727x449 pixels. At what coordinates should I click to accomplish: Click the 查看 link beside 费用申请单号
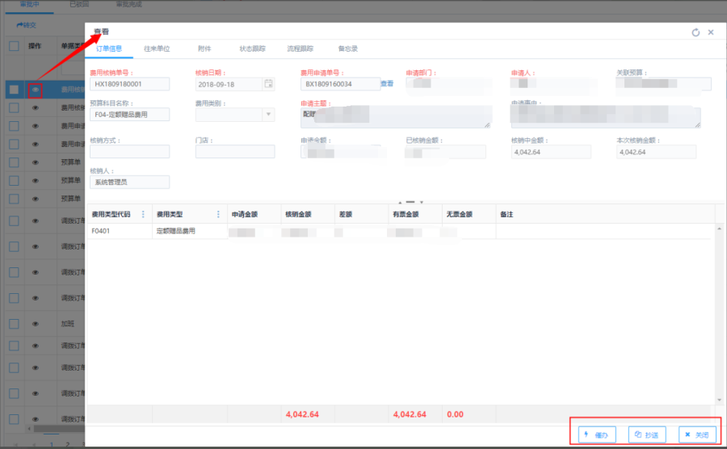pos(387,83)
